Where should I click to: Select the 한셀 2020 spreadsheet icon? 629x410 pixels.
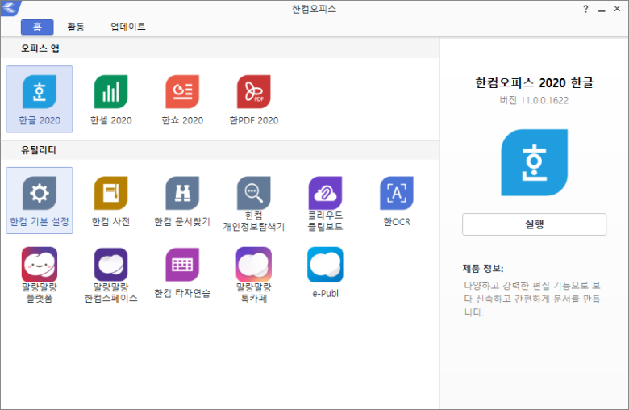pyautogui.click(x=110, y=91)
